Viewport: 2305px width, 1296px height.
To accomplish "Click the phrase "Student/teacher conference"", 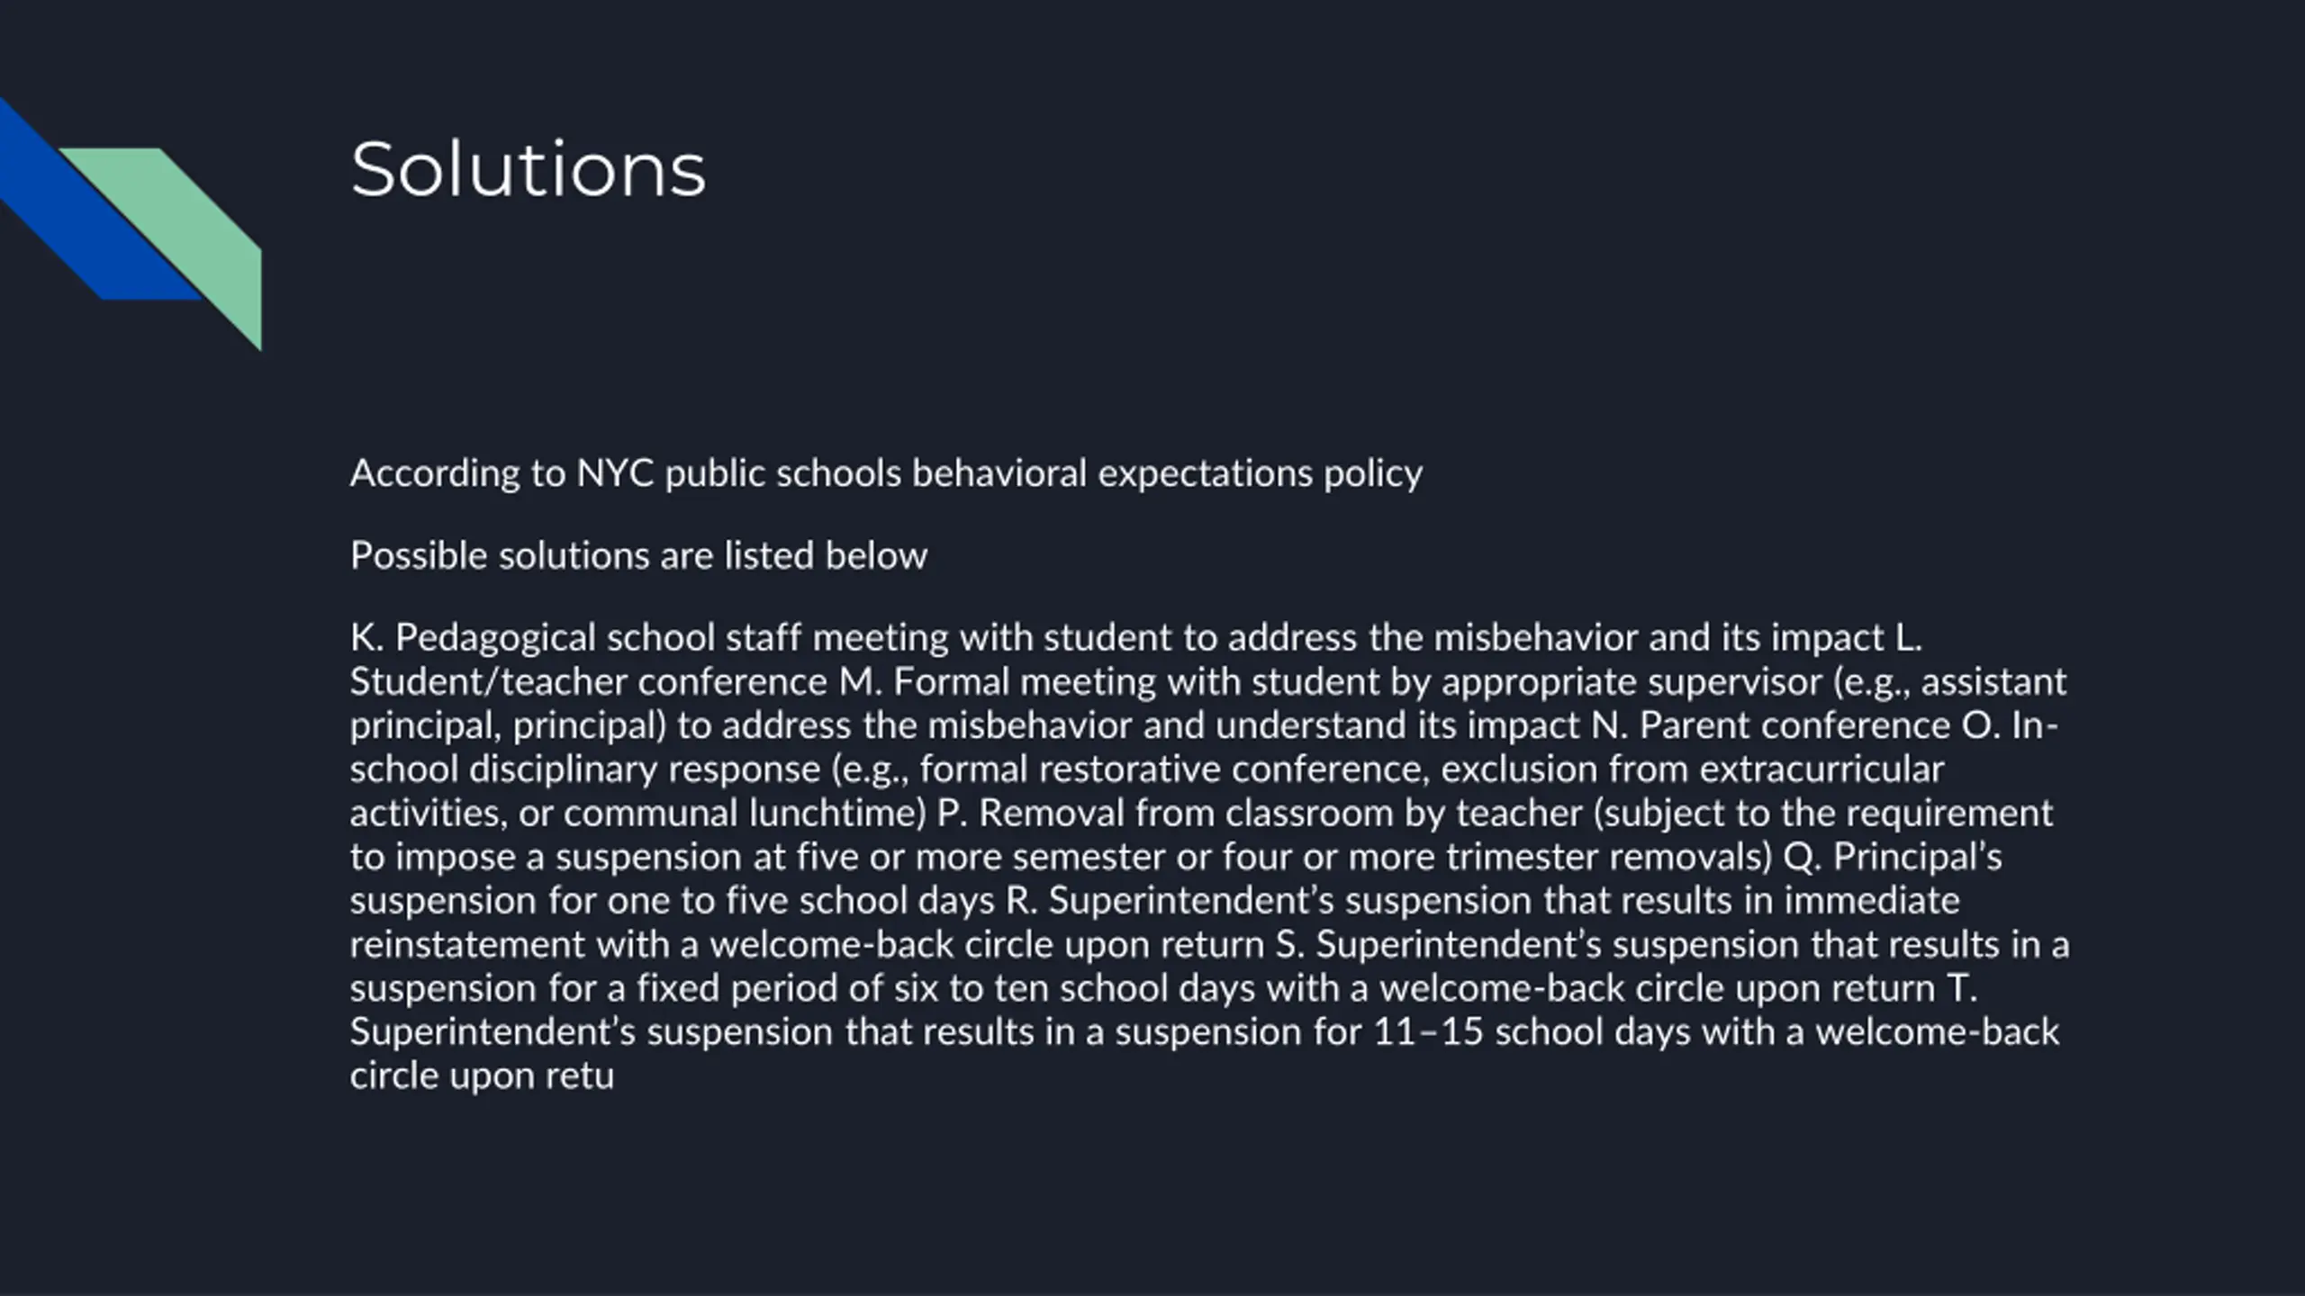I will coord(588,682).
